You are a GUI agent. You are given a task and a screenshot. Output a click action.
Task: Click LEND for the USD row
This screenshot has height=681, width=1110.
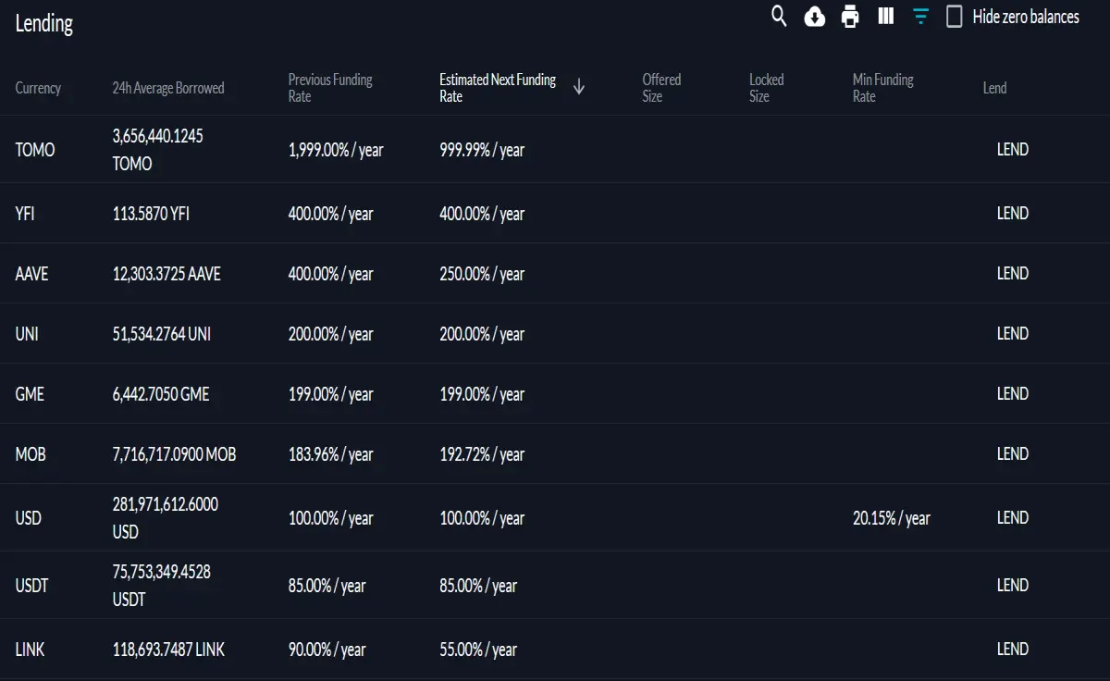[1012, 517]
